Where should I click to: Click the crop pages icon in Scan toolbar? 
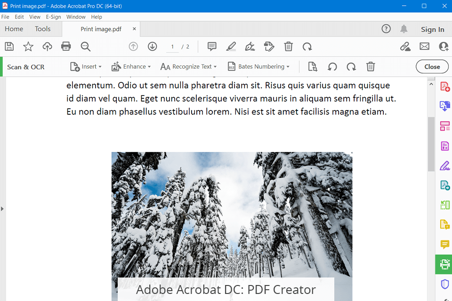pyautogui.click(x=313, y=66)
